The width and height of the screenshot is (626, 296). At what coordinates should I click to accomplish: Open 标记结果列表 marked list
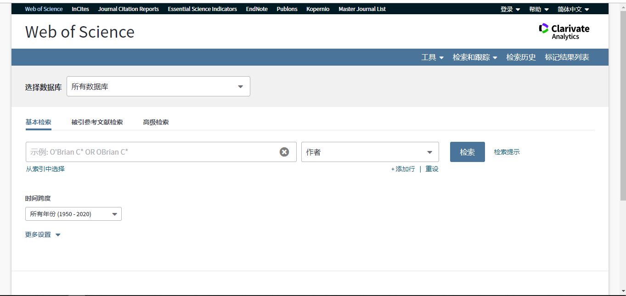pos(567,57)
